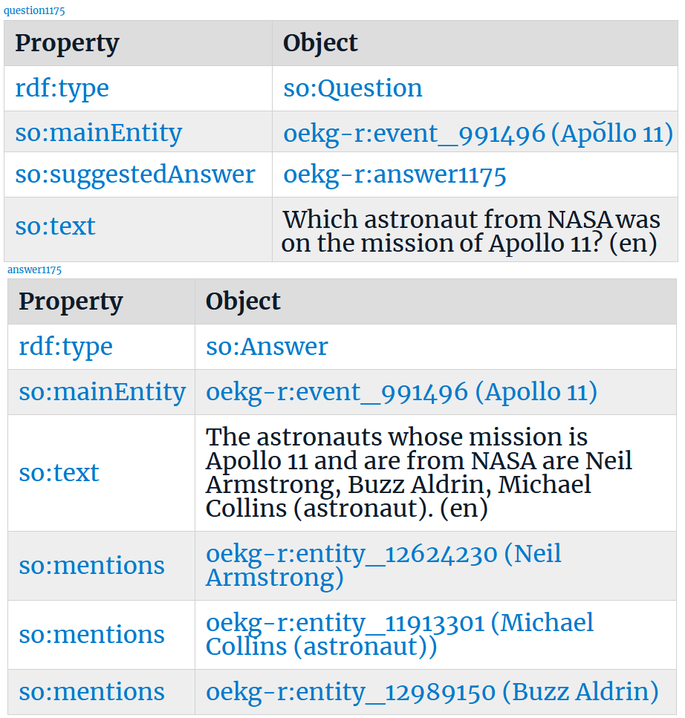Click so:mainEntity in the question table
Viewport: 685px width, 718px height.
[x=99, y=133]
